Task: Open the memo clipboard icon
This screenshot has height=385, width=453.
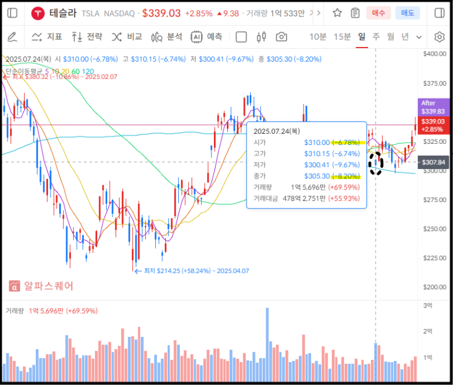Action: click(x=355, y=13)
